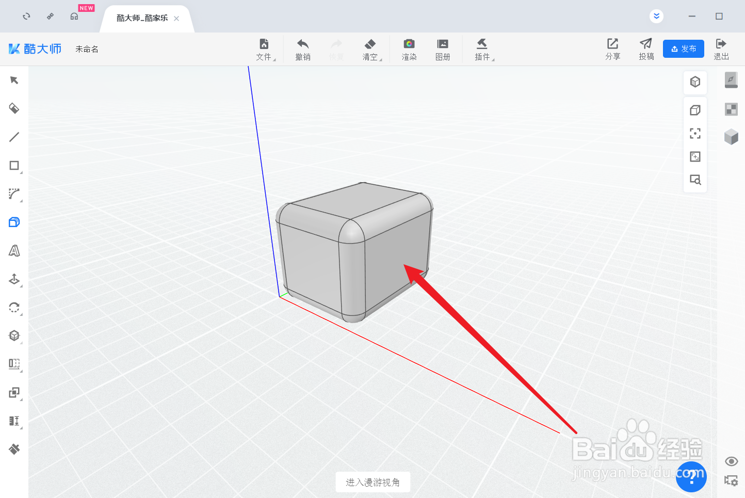Viewport: 745px width, 498px height.
Task: Click the 酷大师 logo
Action: pyautogui.click(x=35, y=49)
